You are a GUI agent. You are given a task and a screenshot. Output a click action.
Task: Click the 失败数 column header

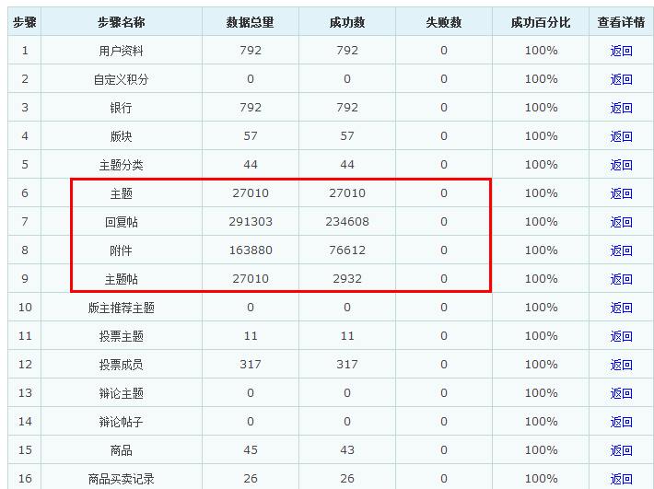point(444,22)
